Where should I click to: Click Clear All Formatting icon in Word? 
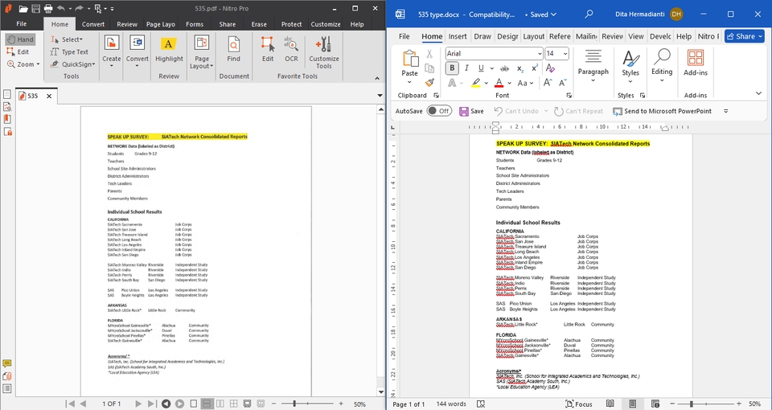point(550,68)
